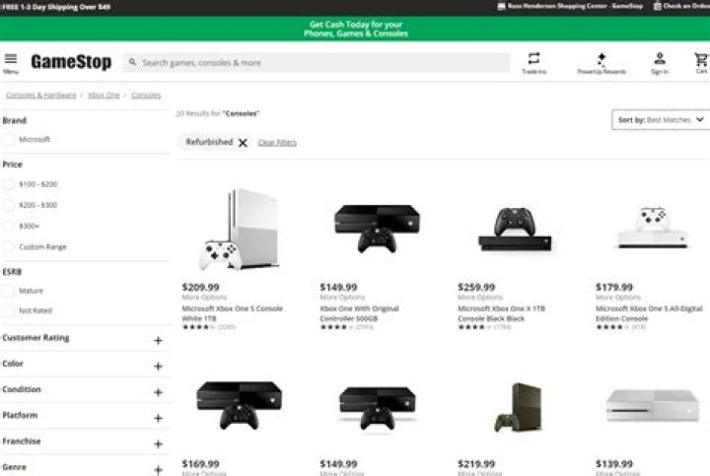Viewport: 710px width, 476px height.
Task: Click Microsoft Xbox One S Console White title
Action: point(233,313)
